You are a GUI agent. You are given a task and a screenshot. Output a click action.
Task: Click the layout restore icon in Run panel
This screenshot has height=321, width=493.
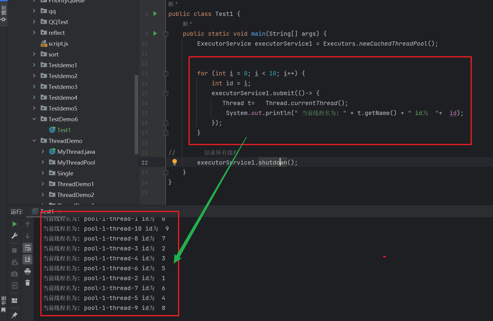[14, 301]
